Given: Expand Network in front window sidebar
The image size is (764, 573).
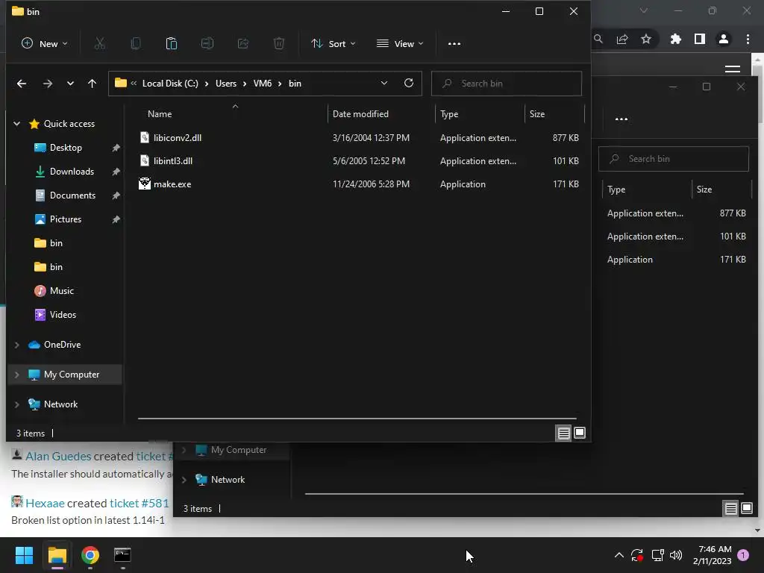Looking at the screenshot, I should point(16,404).
